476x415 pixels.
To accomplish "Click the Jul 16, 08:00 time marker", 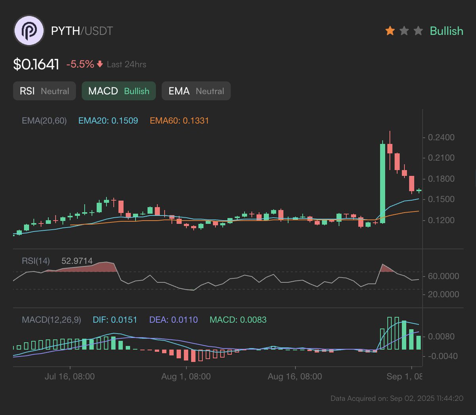I will pyautogui.click(x=70, y=377).
